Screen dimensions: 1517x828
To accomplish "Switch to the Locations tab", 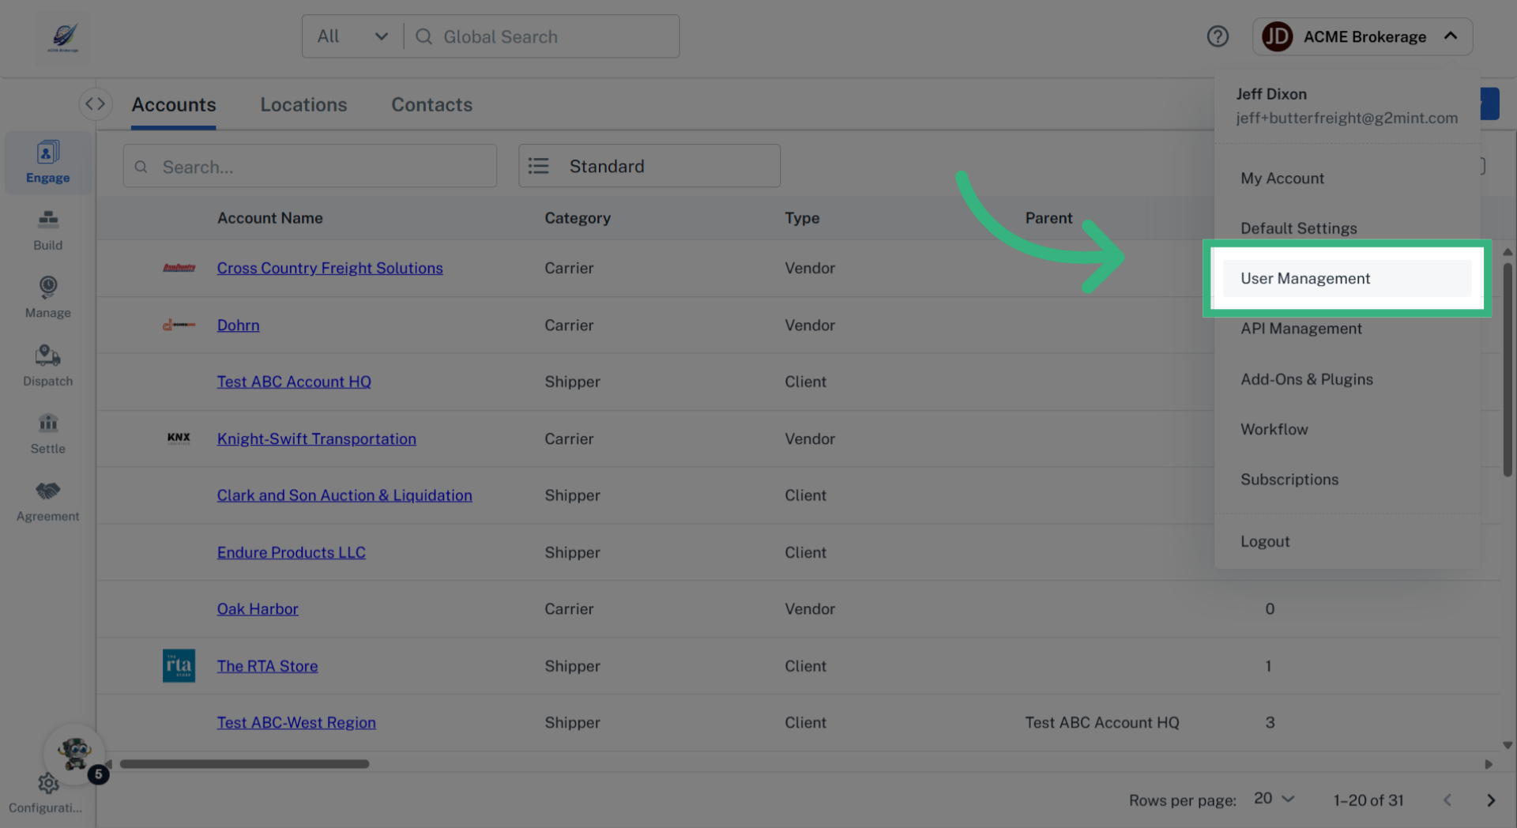I will [x=303, y=104].
